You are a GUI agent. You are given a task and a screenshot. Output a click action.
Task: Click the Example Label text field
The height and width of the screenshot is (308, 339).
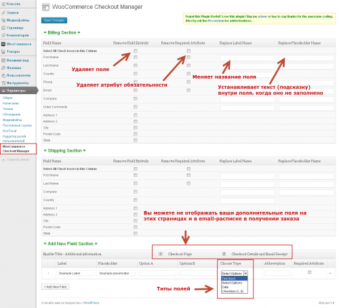click(x=77, y=273)
